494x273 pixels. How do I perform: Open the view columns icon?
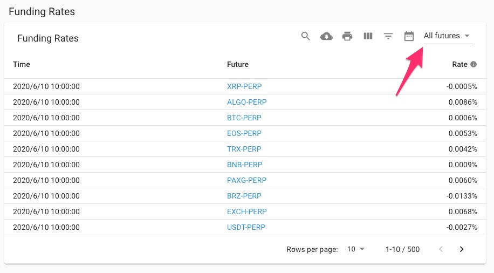pyautogui.click(x=368, y=36)
